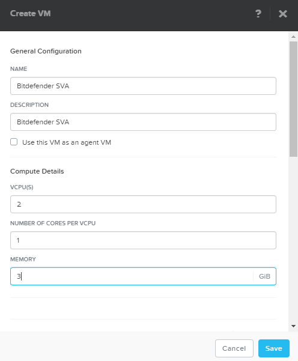Open help via the question mark icon
The width and height of the screenshot is (298, 361).
coord(258,14)
